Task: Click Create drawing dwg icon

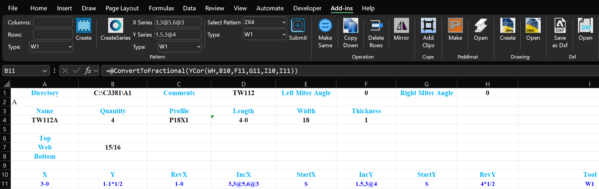Action: [507, 26]
